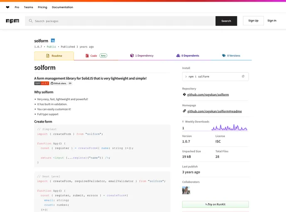This screenshot has width=286, height=212.
Task: Click the weekly downloads sparkline chart
Action: click(229, 128)
